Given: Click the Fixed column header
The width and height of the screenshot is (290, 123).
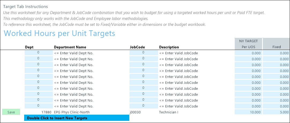Looking at the screenshot, I should coord(276,47).
